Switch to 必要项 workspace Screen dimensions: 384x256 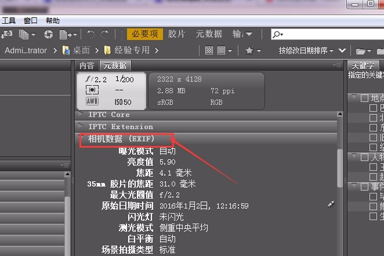(x=145, y=34)
